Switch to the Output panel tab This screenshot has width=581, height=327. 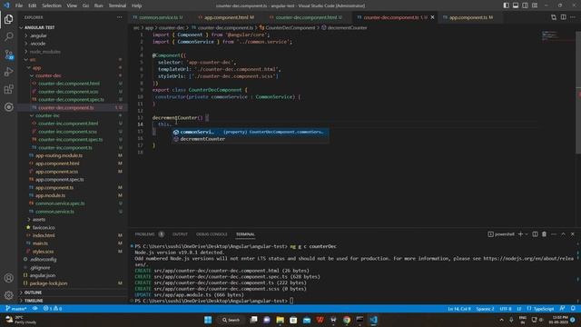[x=180, y=234]
